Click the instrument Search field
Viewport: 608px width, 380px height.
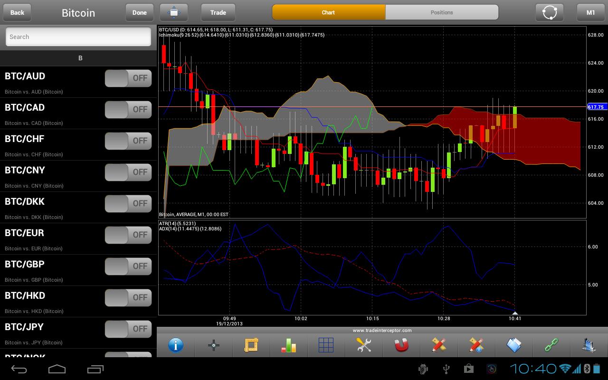[78, 37]
